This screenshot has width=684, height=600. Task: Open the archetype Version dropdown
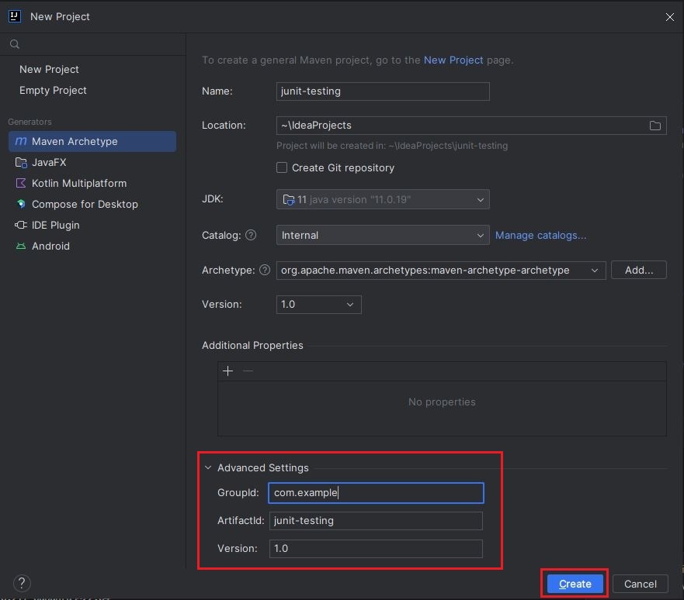point(318,305)
